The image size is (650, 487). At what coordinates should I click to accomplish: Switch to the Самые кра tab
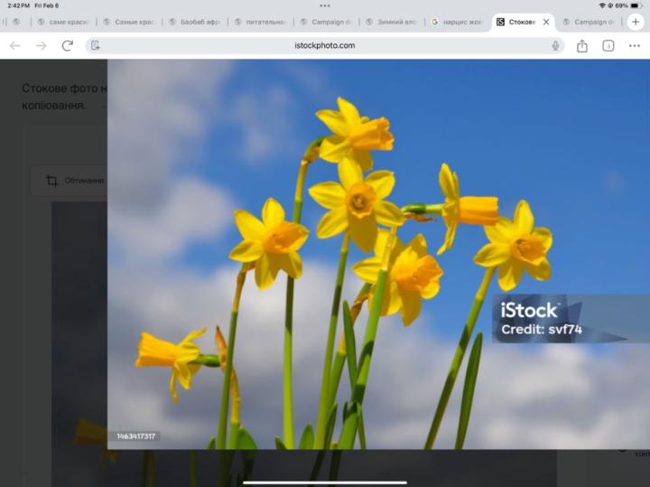tap(129, 22)
